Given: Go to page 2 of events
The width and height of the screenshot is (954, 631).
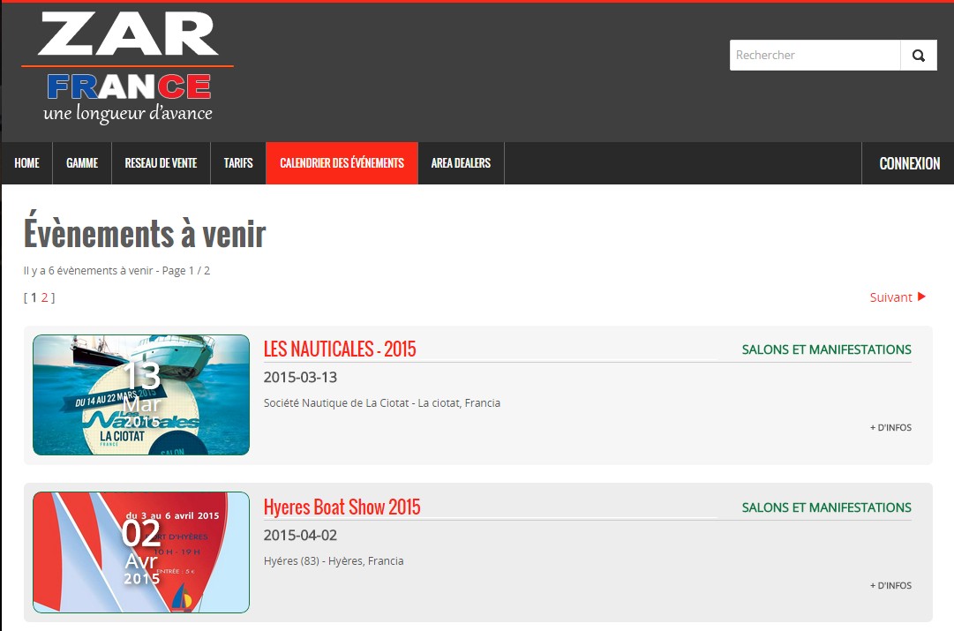Looking at the screenshot, I should [44, 297].
